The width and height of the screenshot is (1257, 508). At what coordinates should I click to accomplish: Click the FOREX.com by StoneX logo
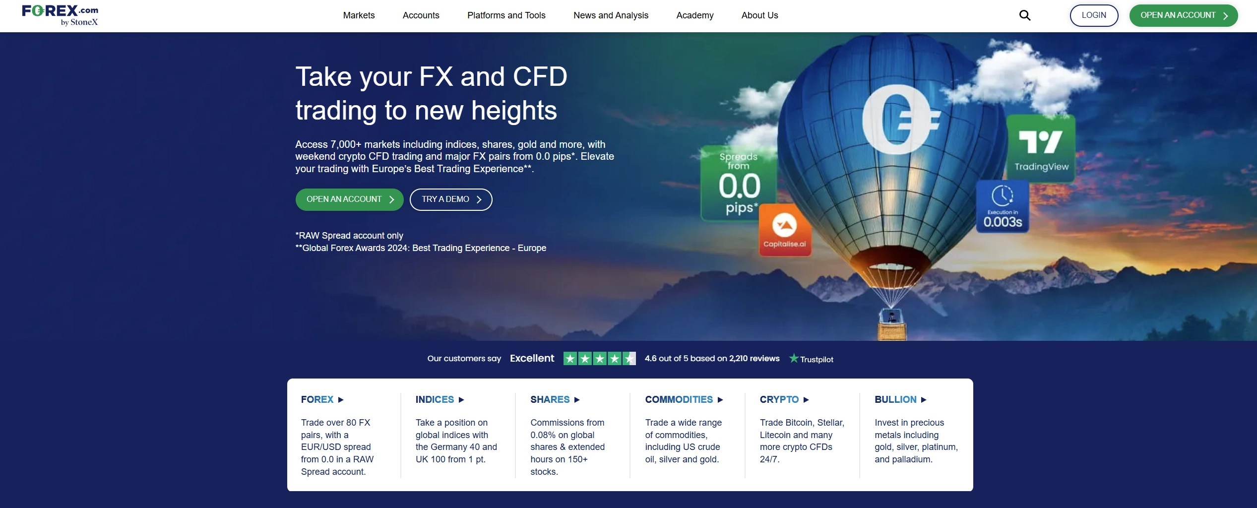pyautogui.click(x=60, y=15)
